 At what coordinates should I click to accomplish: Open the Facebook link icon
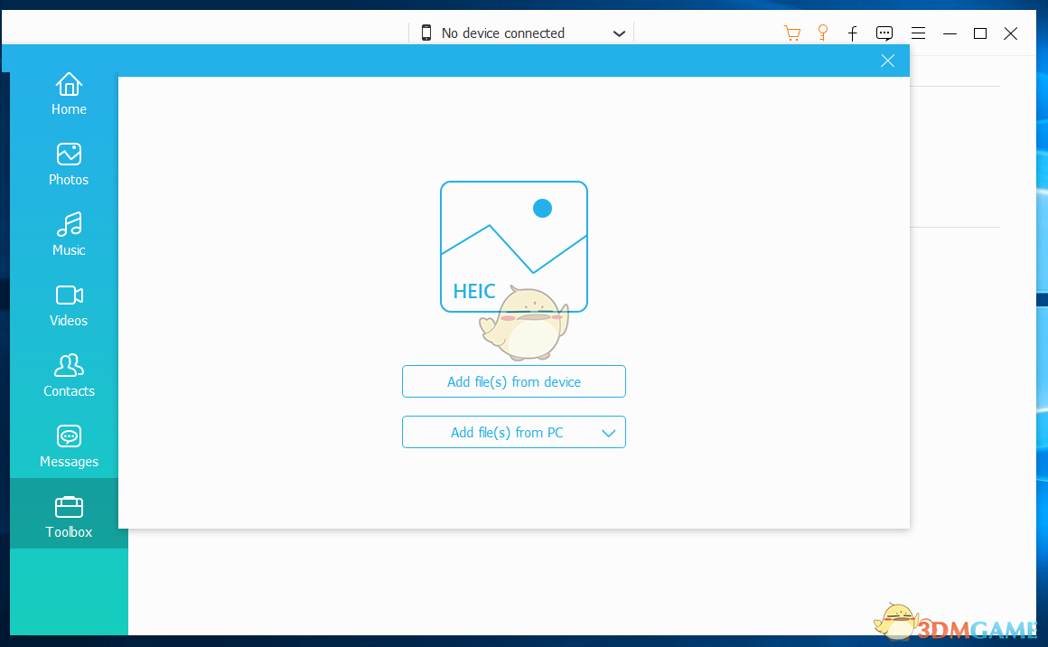(853, 33)
